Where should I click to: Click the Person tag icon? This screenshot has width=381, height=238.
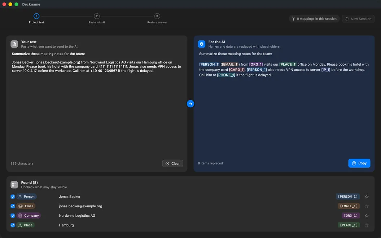click(x=20, y=197)
